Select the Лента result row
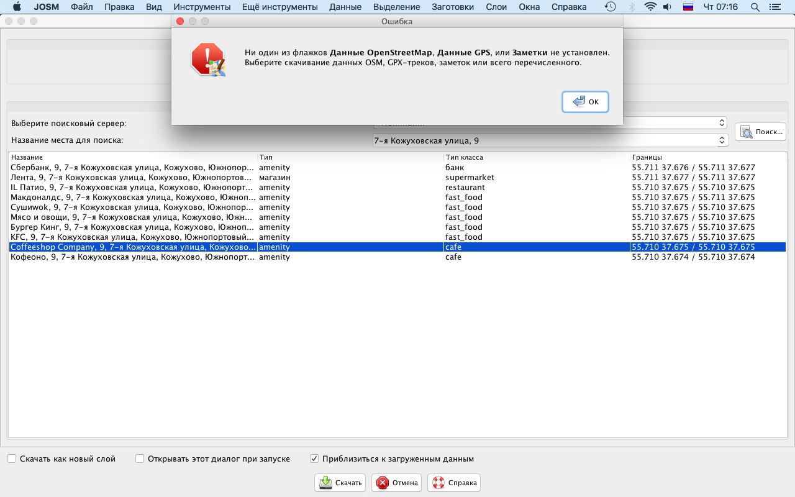This screenshot has height=497, width=795. 397,178
